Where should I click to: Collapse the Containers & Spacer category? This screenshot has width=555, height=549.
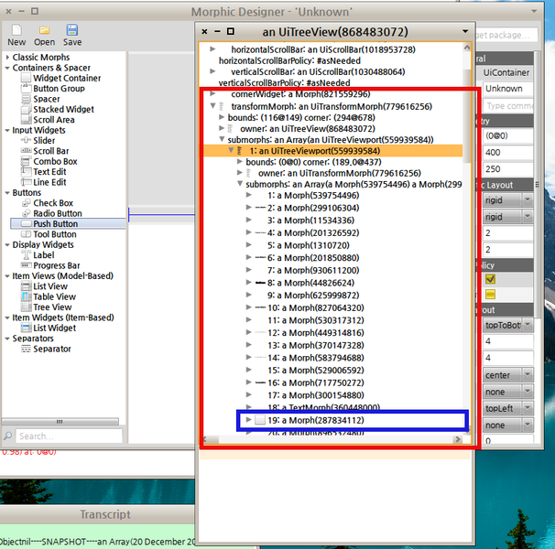click(7, 68)
